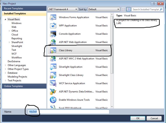Click the Silverlight Class Library icon

53,75
